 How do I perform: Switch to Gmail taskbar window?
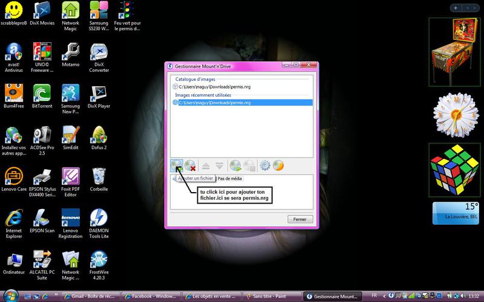(91, 296)
